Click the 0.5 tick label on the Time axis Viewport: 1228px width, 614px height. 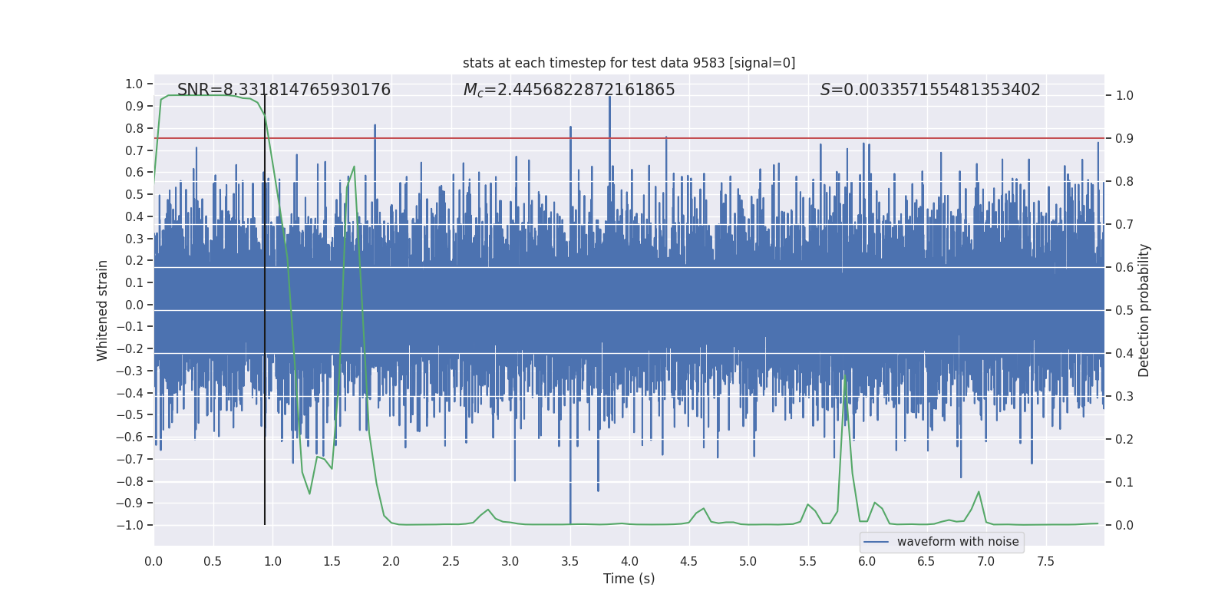point(213,561)
